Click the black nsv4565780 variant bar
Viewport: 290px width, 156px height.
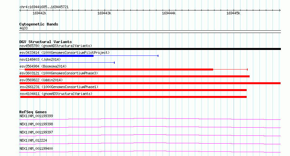coord(150,49)
